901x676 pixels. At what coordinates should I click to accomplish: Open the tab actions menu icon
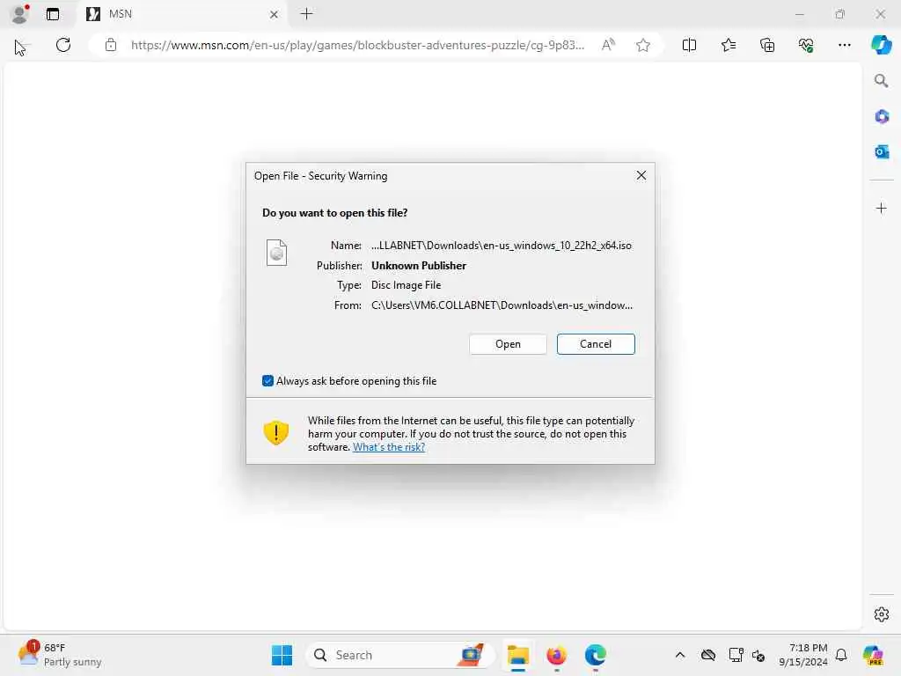[52, 14]
